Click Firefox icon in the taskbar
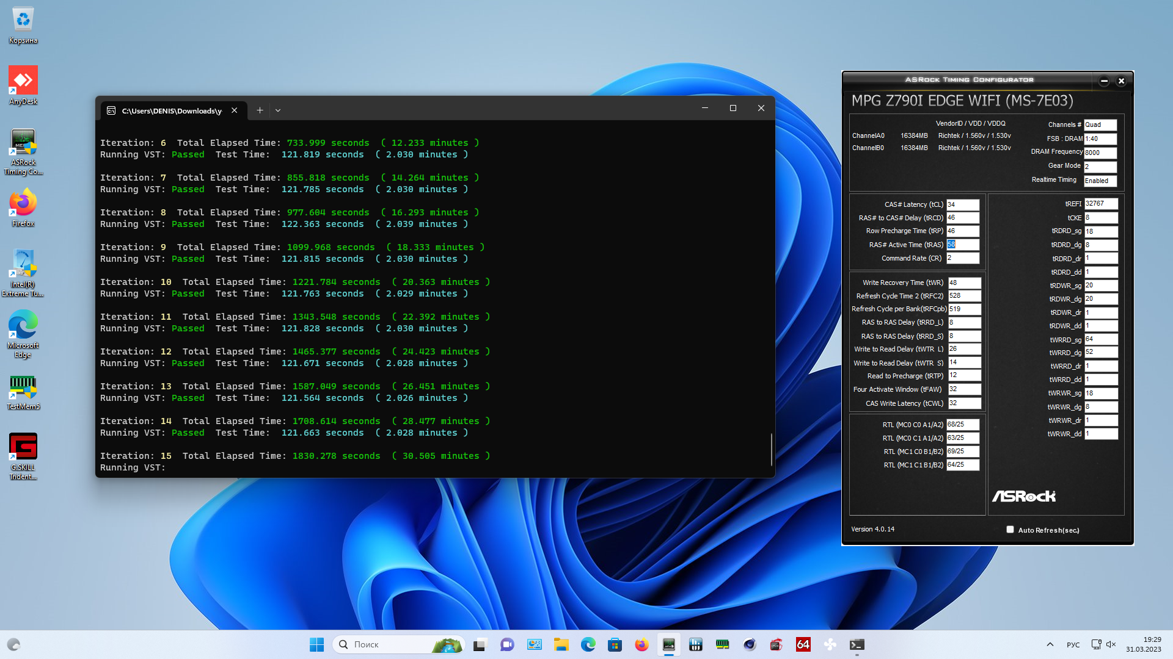The image size is (1173, 659). coord(641,644)
